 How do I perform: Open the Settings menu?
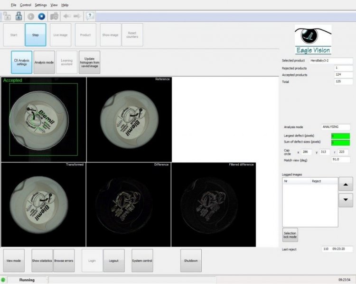point(41,5)
